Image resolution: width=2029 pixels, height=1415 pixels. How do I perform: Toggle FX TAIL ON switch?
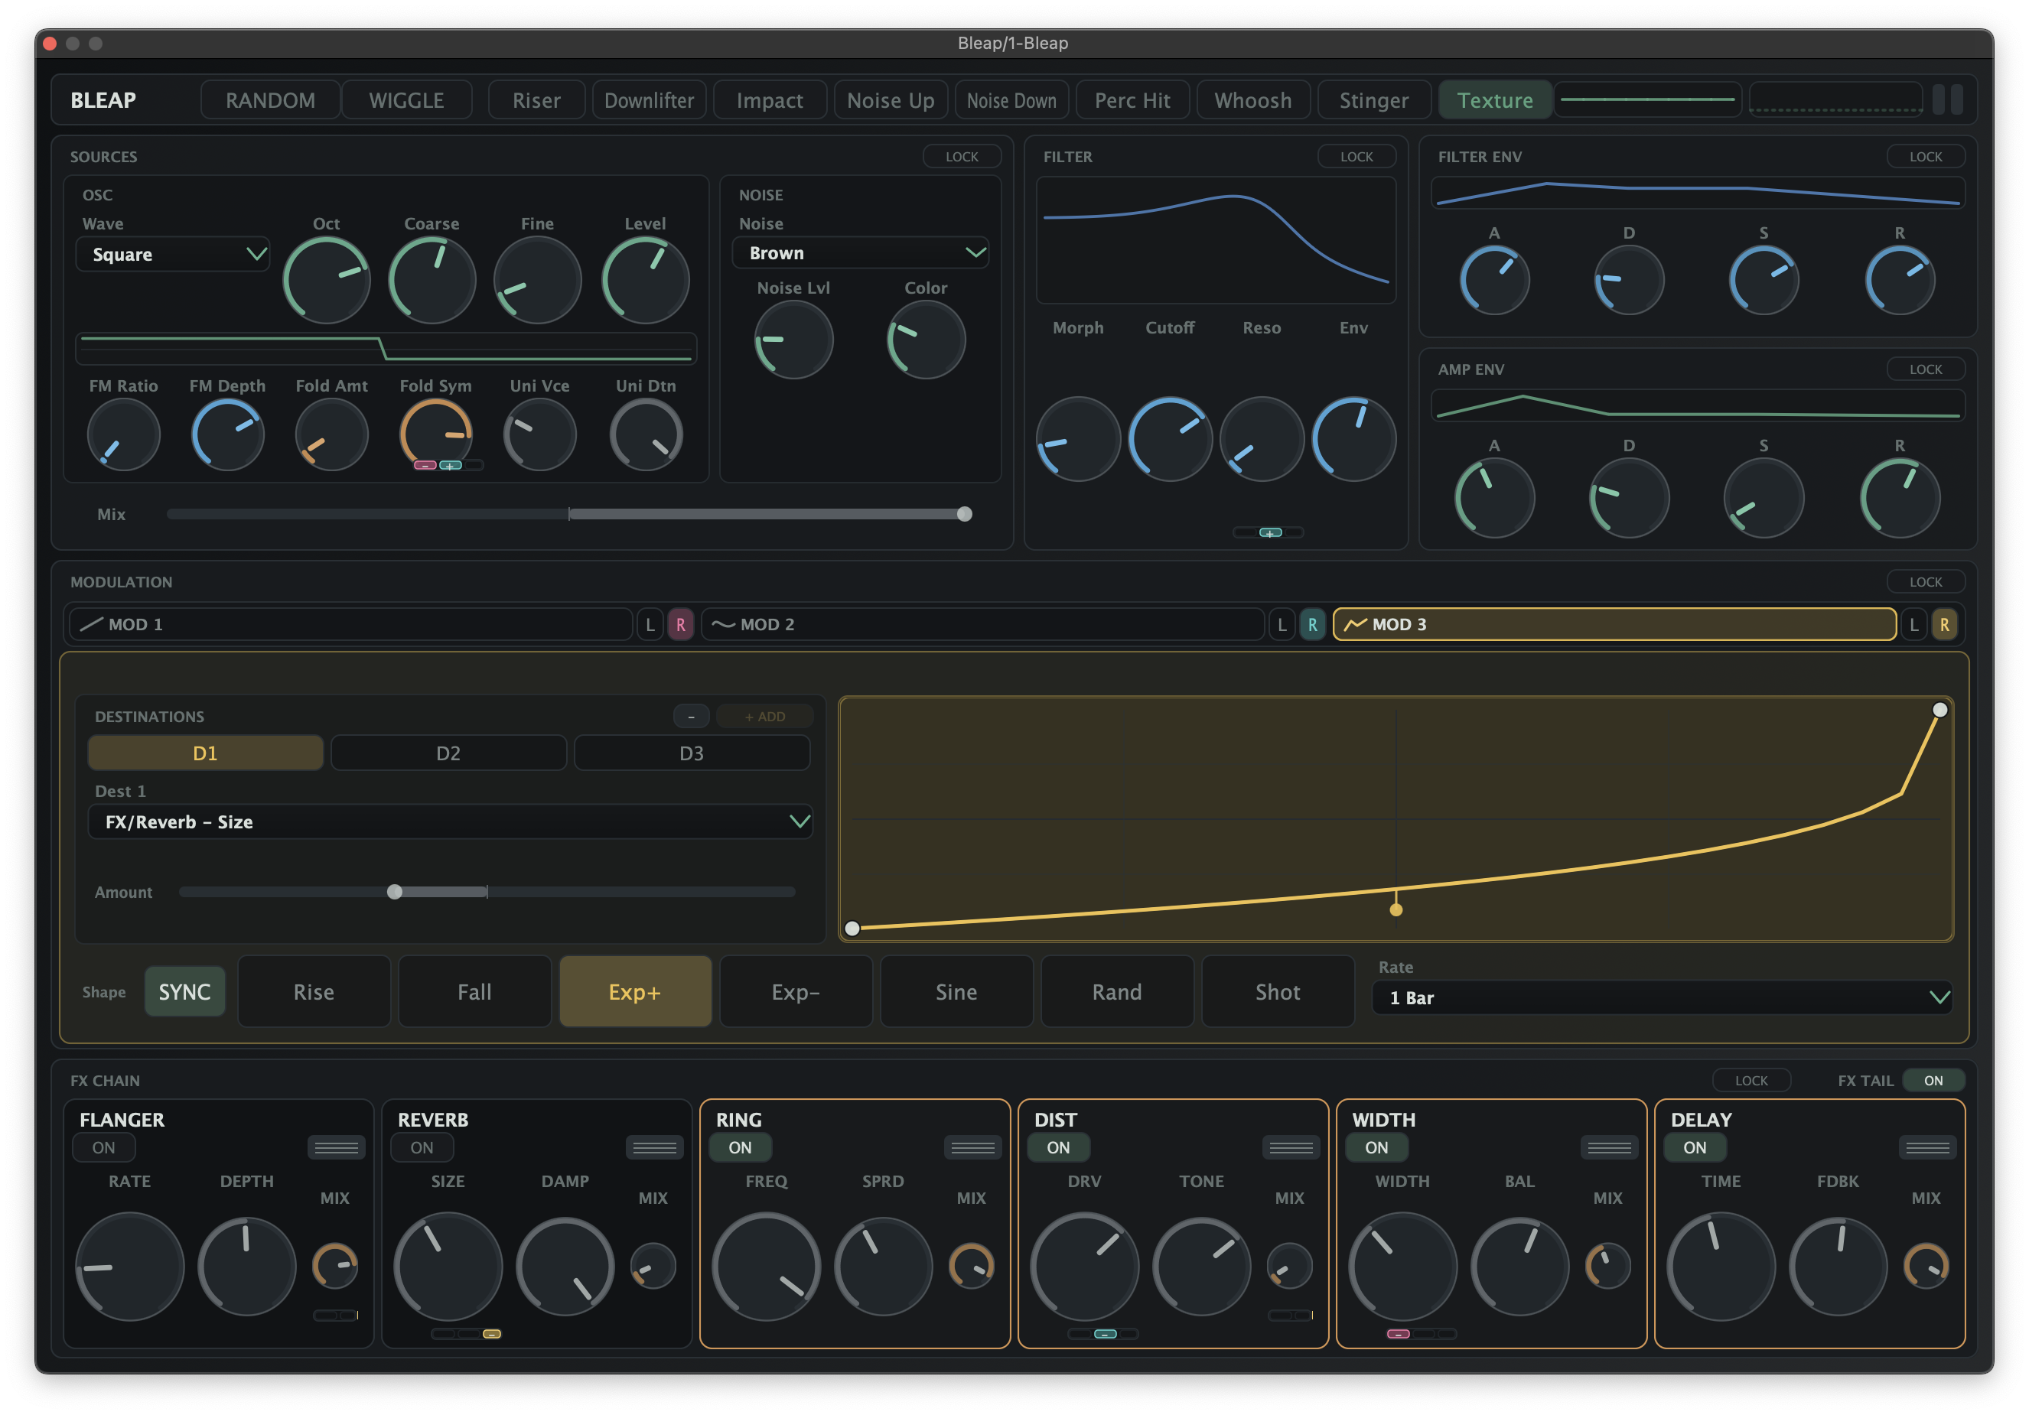click(x=1933, y=1080)
